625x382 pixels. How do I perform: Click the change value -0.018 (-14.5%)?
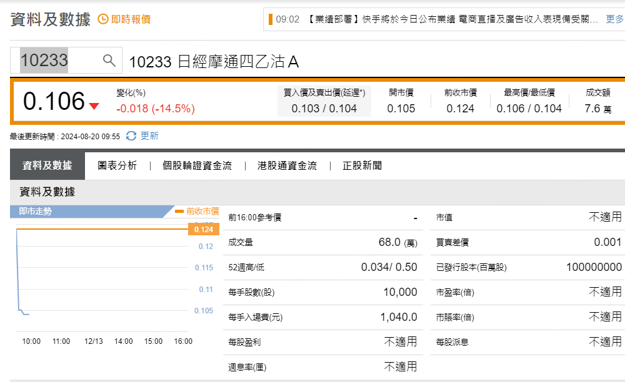156,108
